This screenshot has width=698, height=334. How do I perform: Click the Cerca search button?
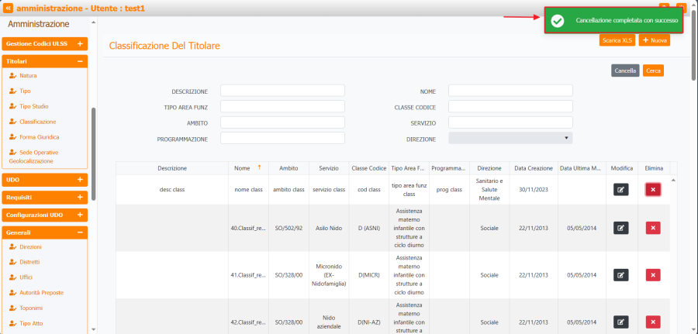coord(653,71)
